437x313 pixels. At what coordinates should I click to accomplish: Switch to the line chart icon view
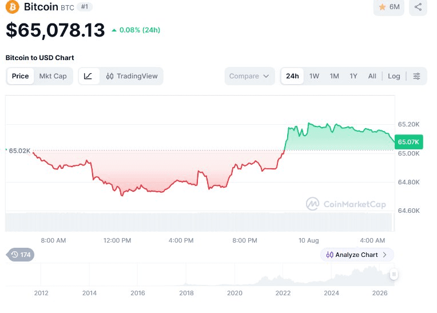point(88,76)
